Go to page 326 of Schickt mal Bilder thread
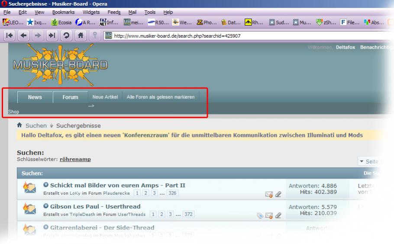The width and height of the screenshot is (394, 244). click(172, 193)
